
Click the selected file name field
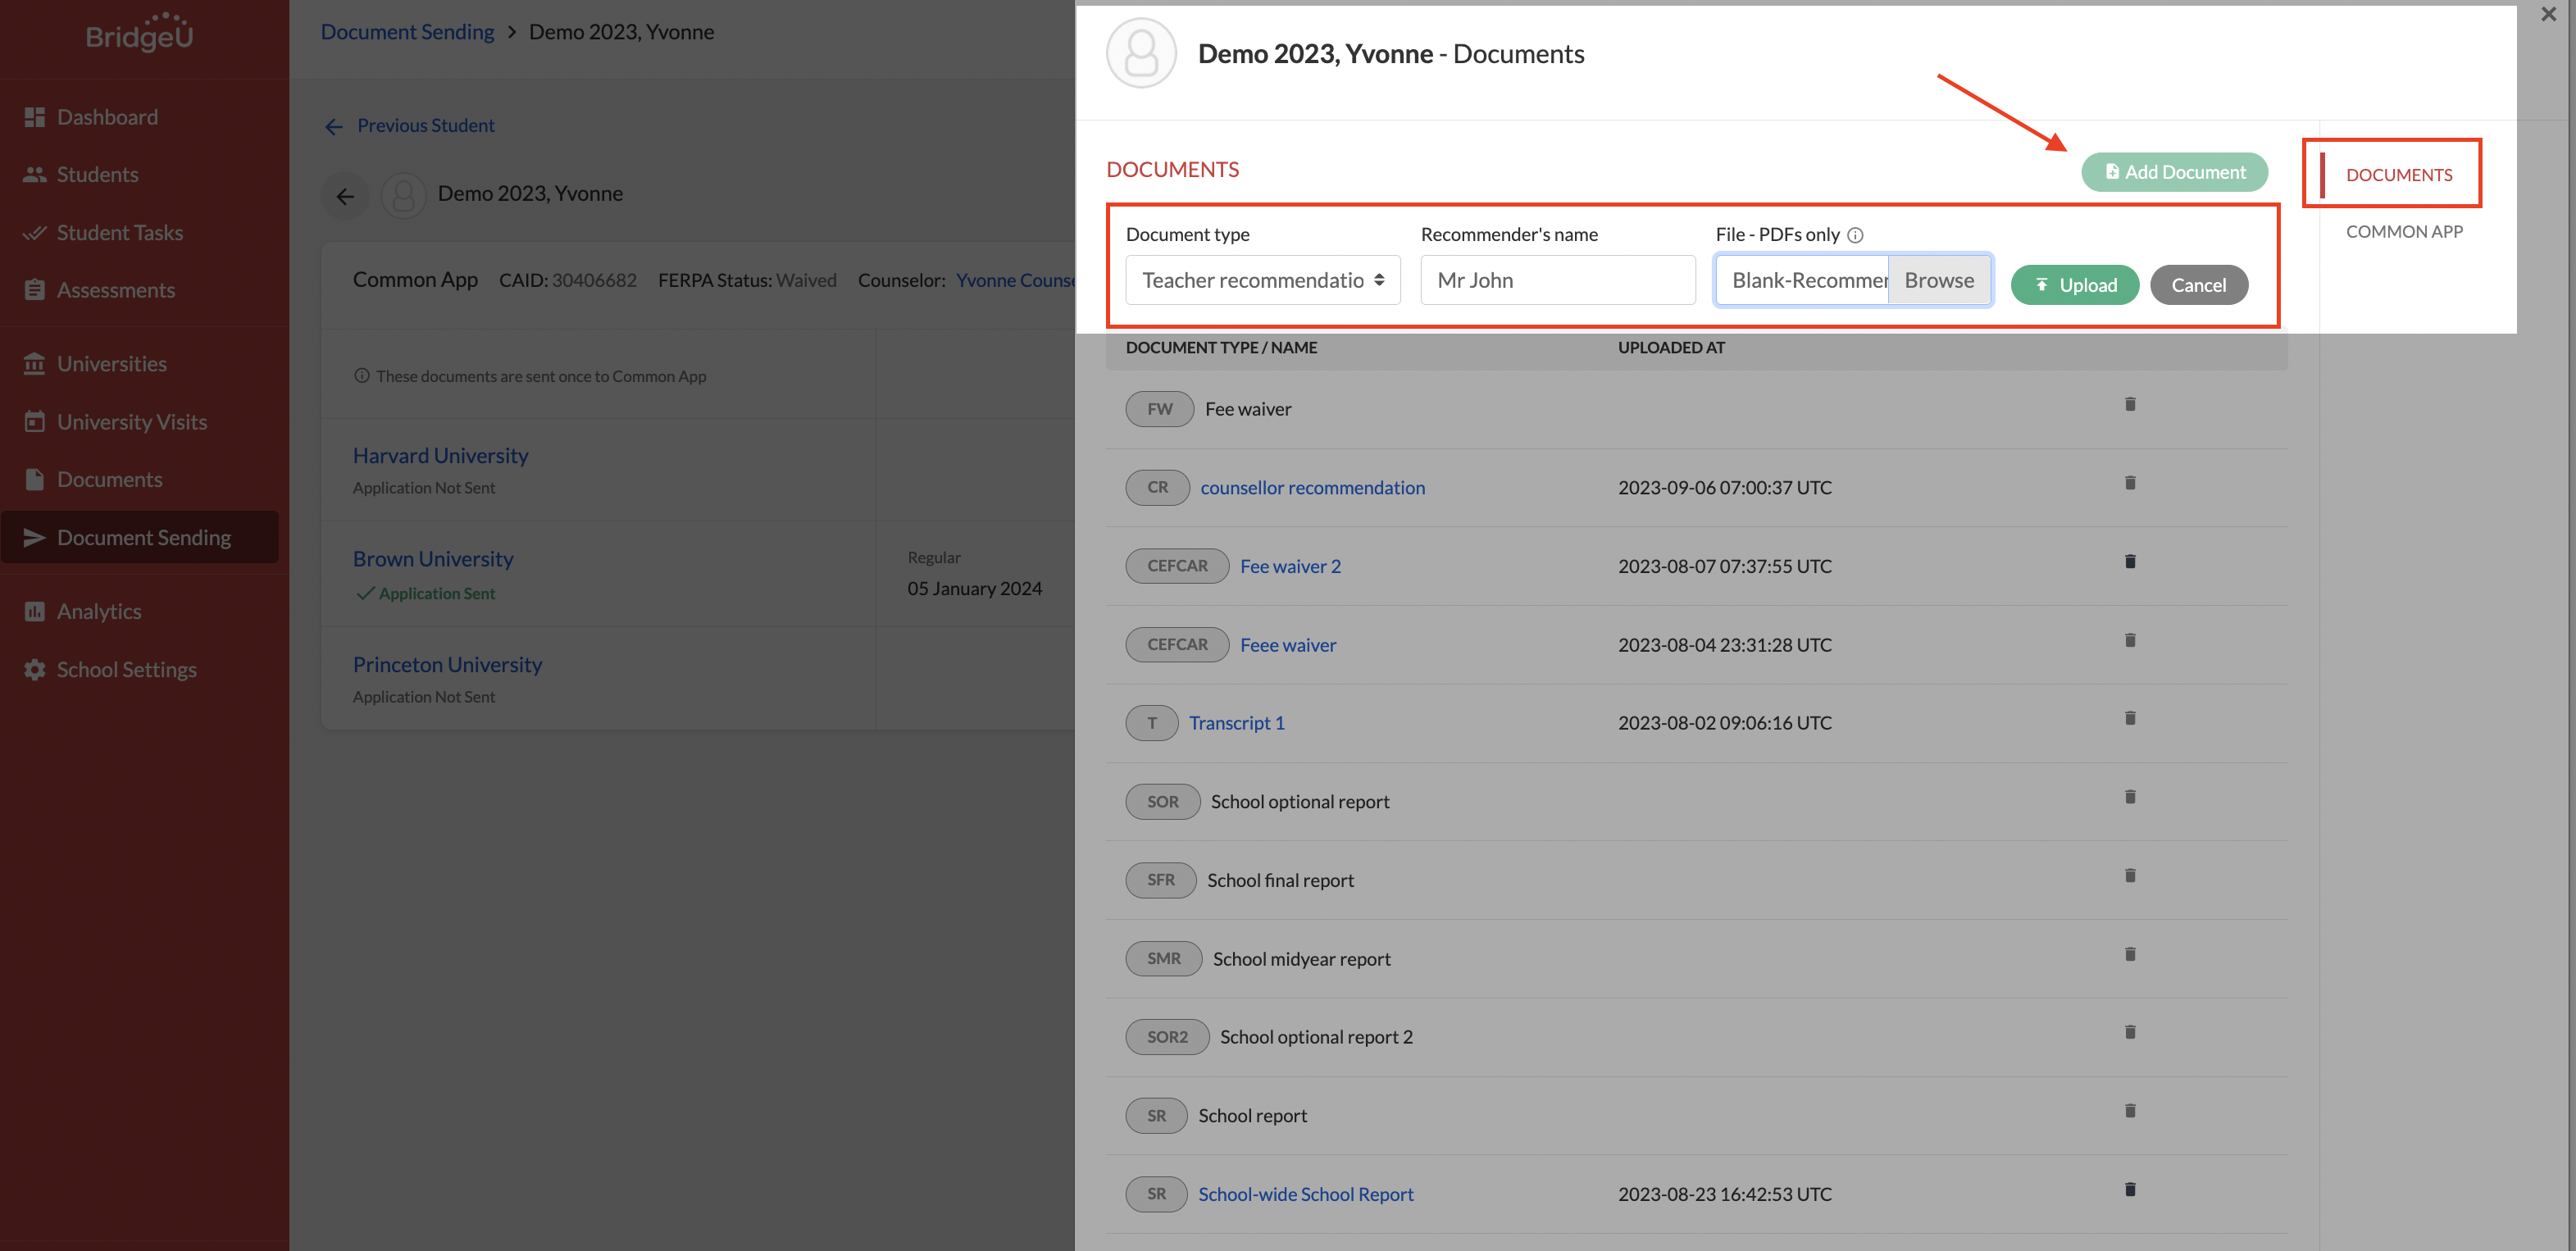point(1802,280)
